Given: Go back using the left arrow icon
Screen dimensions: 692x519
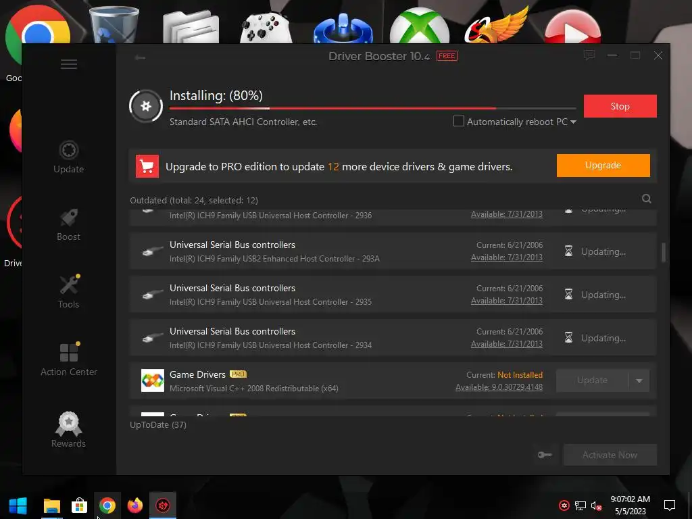Looking at the screenshot, I should tap(141, 57).
